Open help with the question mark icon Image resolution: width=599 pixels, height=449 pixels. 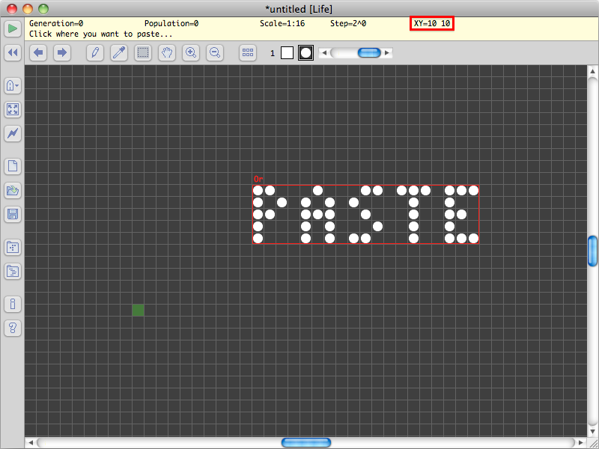13,328
